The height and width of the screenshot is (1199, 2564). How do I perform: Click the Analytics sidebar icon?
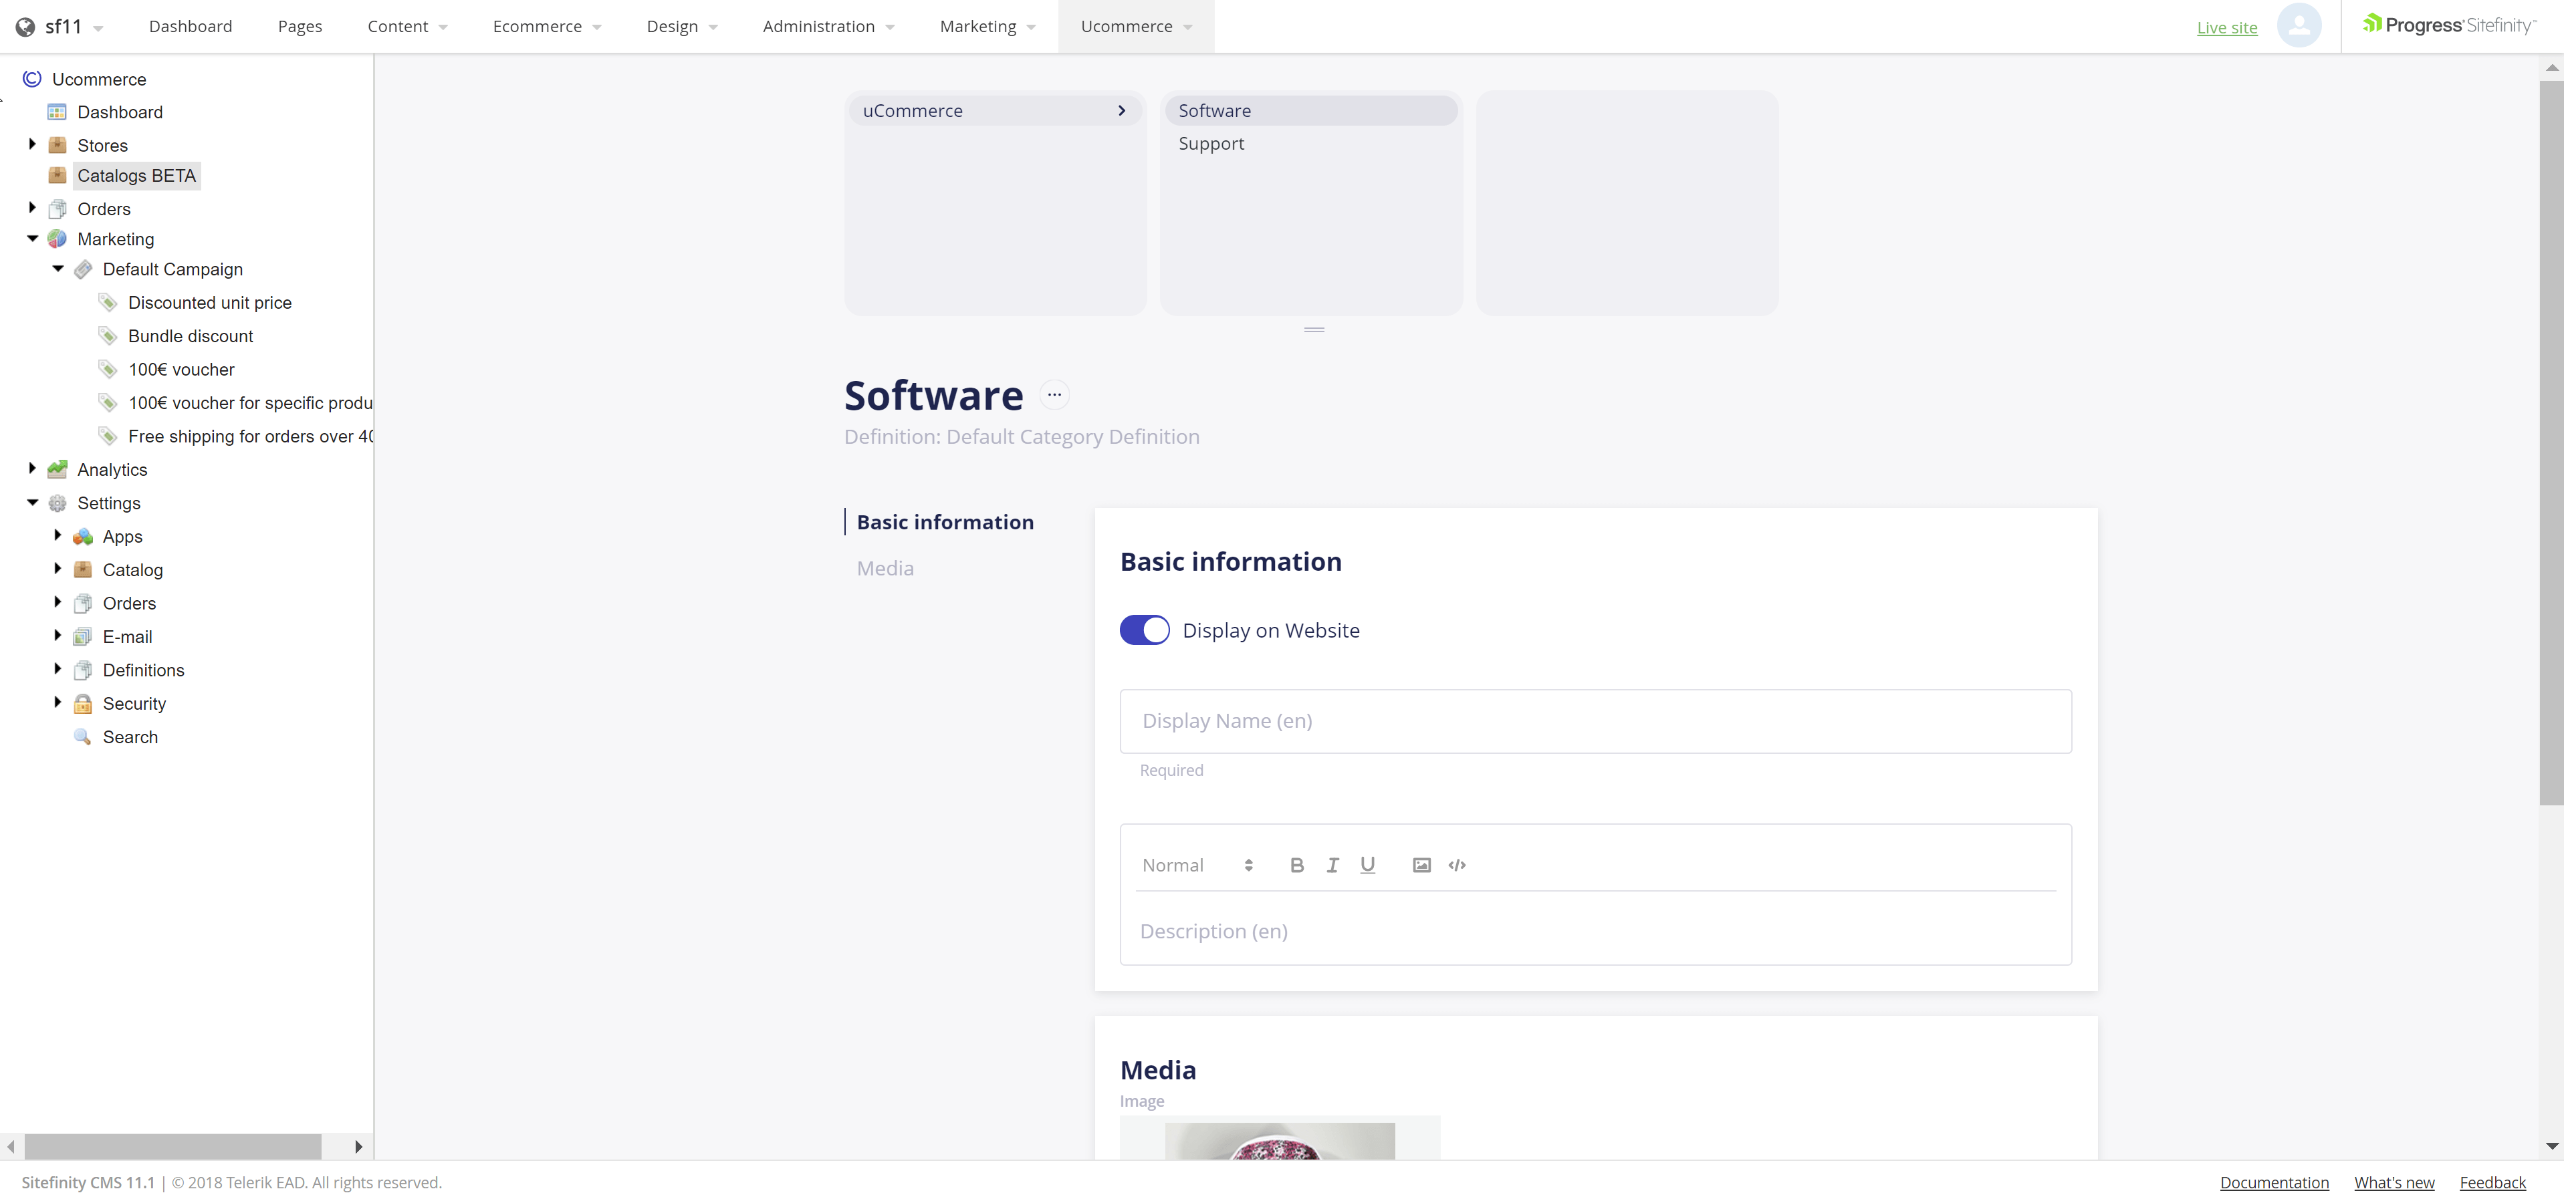click(59, 471)
